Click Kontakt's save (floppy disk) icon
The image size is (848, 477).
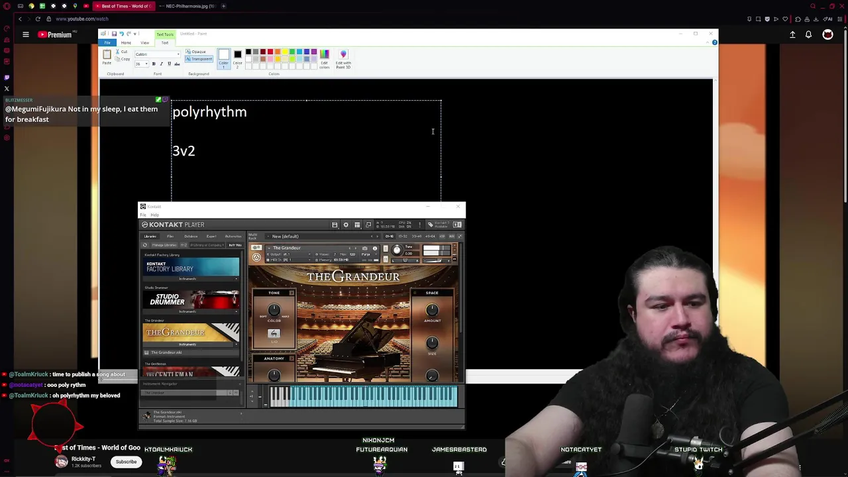(x=335, y=225)
